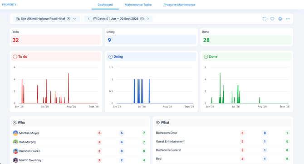Select Bathroom General category
This screenshot has height=164, width=304.
223,150
